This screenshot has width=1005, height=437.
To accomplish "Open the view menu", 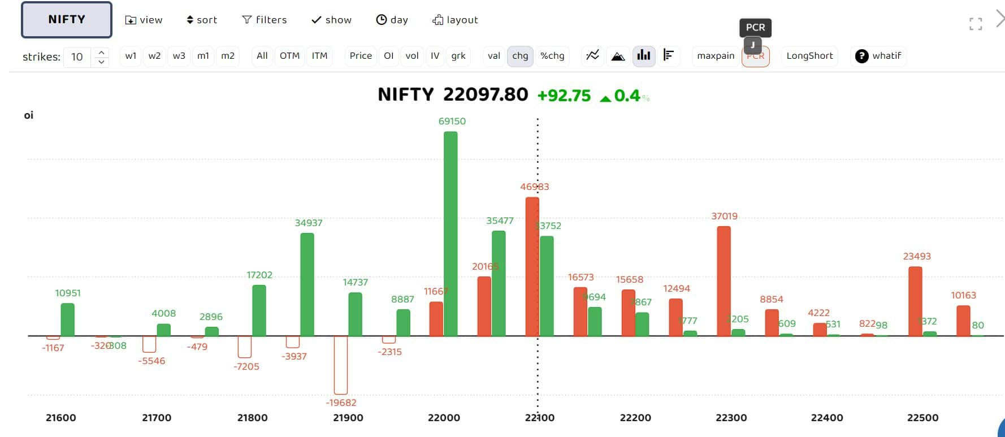I will click(x=144, y=20).
